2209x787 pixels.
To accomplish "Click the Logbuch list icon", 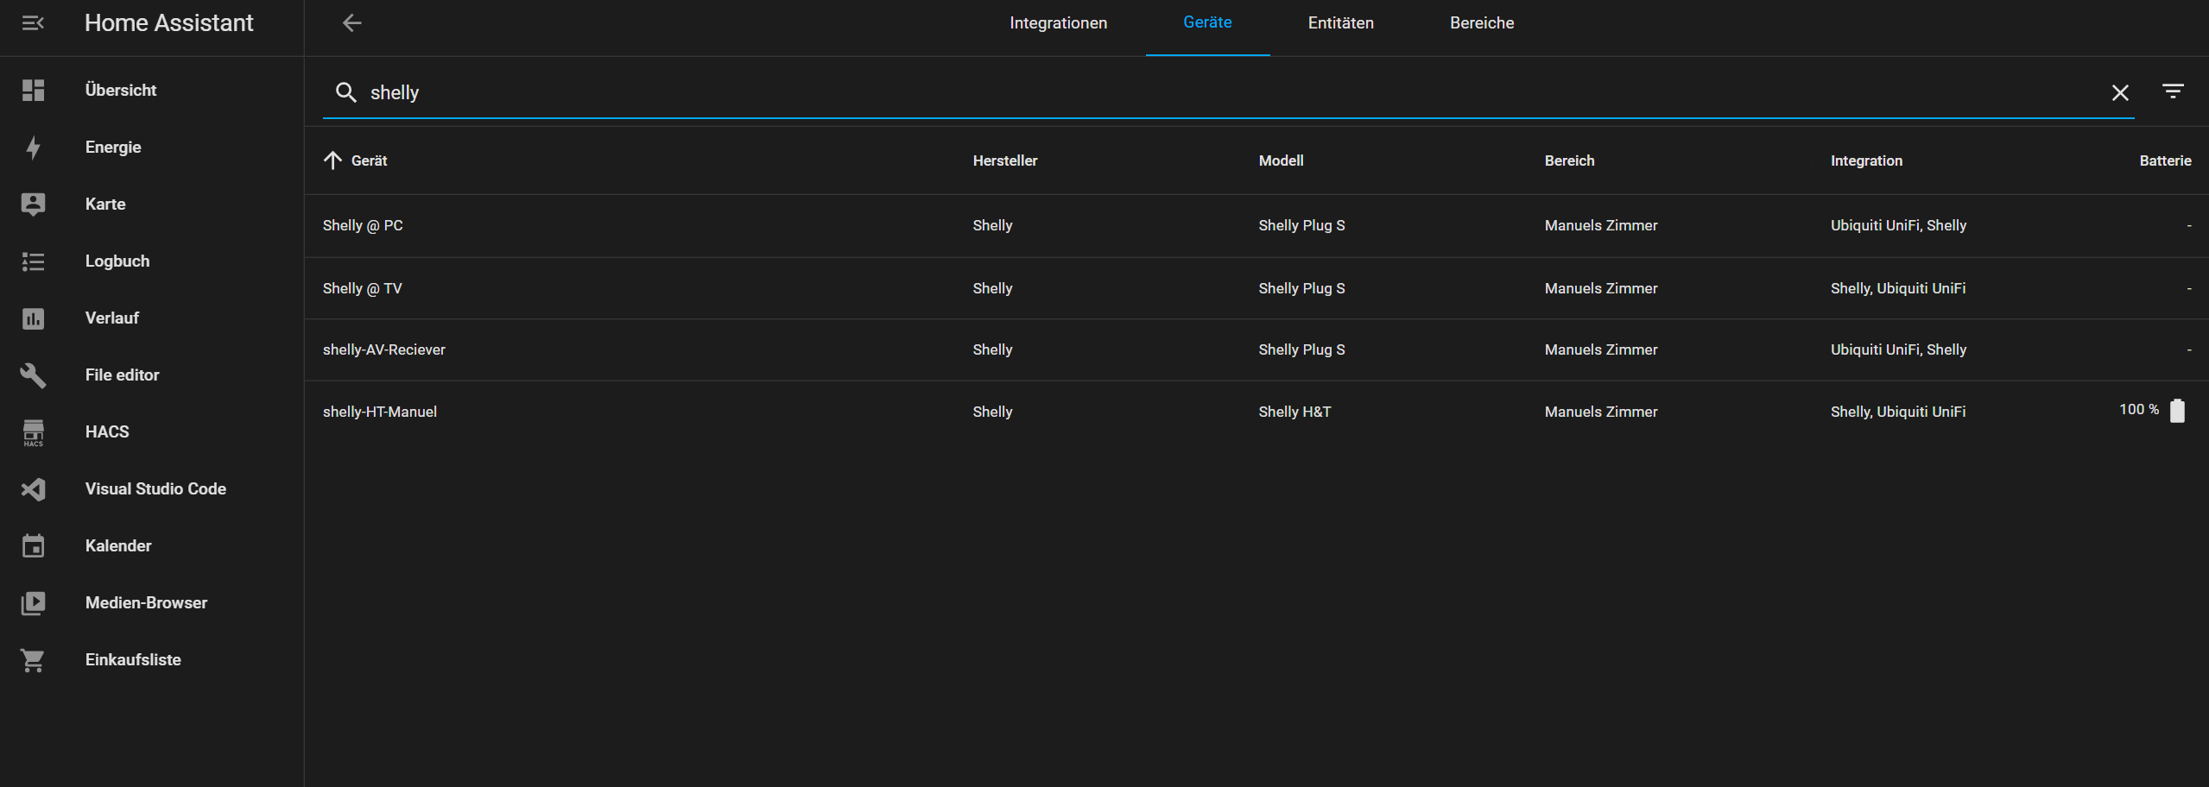I will pos(33,261).
